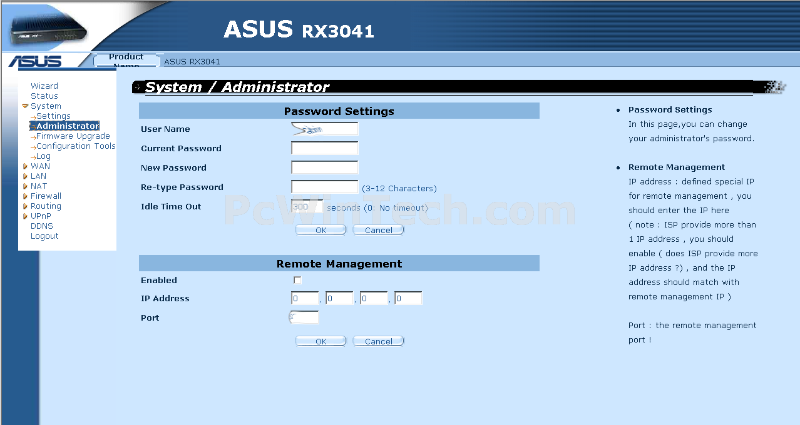Select the NAT menu item
The height and width of the screenshot is (425, 800).
(39, 186)
